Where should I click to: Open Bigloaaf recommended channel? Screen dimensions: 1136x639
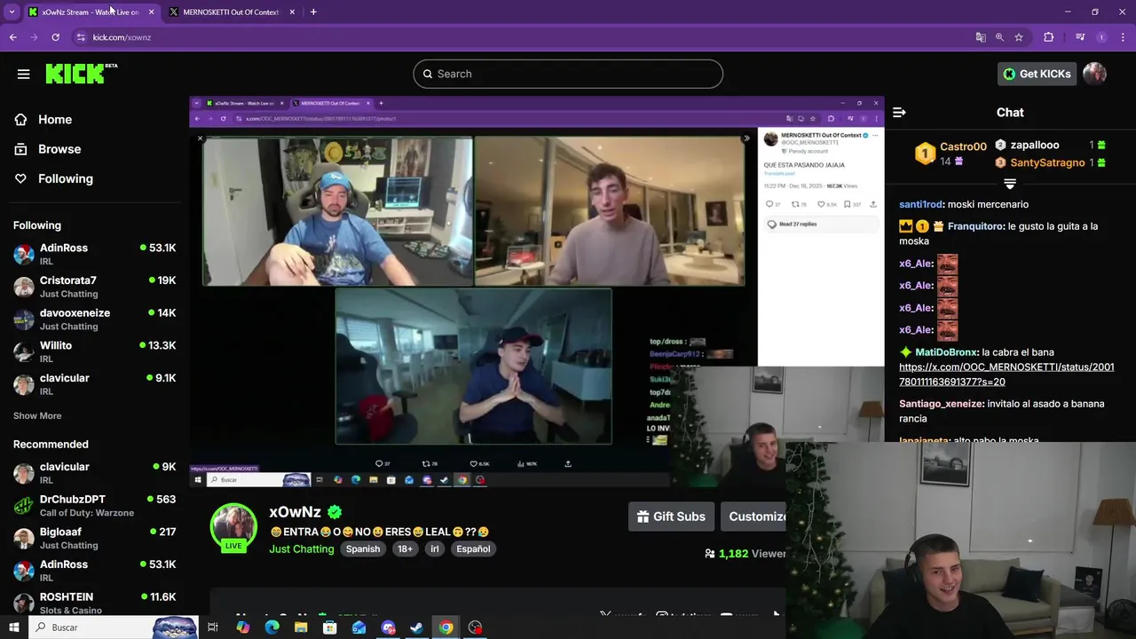pyautogui.click(x=94, y=538)
